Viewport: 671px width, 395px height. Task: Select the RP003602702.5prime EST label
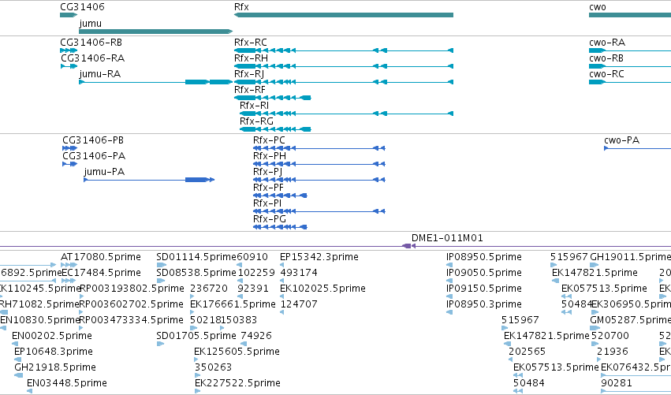coord(132,304)
